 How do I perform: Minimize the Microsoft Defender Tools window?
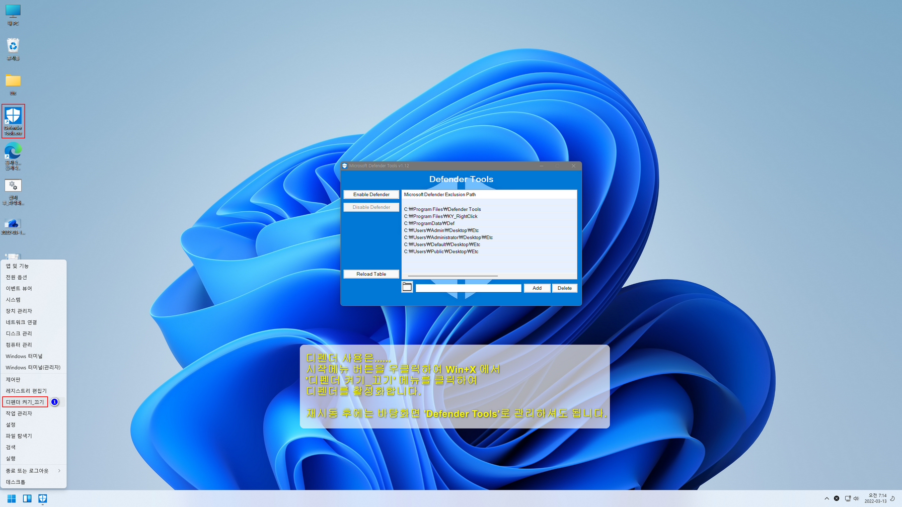[x=542, y=165]
